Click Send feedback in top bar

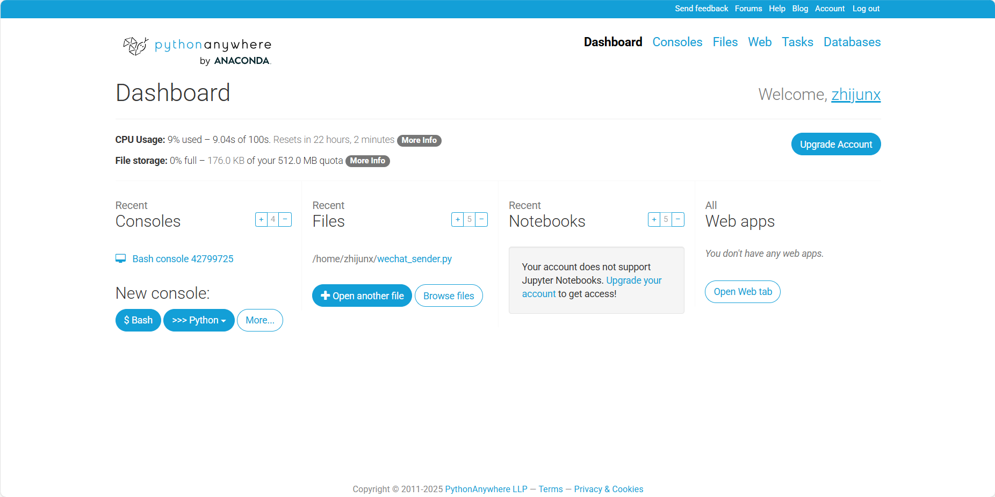click(x=701, y=9)
